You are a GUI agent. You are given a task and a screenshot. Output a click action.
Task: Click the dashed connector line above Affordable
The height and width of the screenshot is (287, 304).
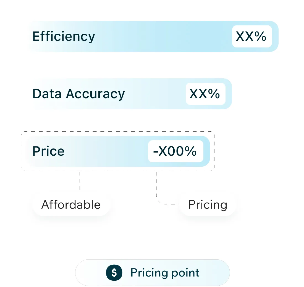pyautogui.click(x=80, y=181)
